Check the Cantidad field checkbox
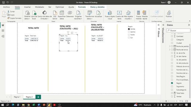 172,36
